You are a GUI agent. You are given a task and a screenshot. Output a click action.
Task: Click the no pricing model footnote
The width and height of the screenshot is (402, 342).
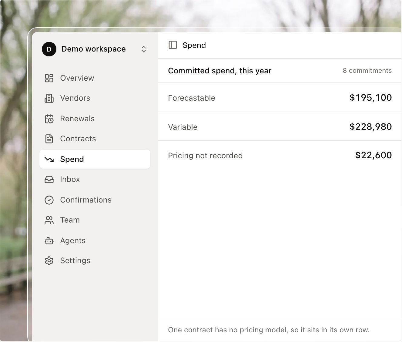pos(269,330)
